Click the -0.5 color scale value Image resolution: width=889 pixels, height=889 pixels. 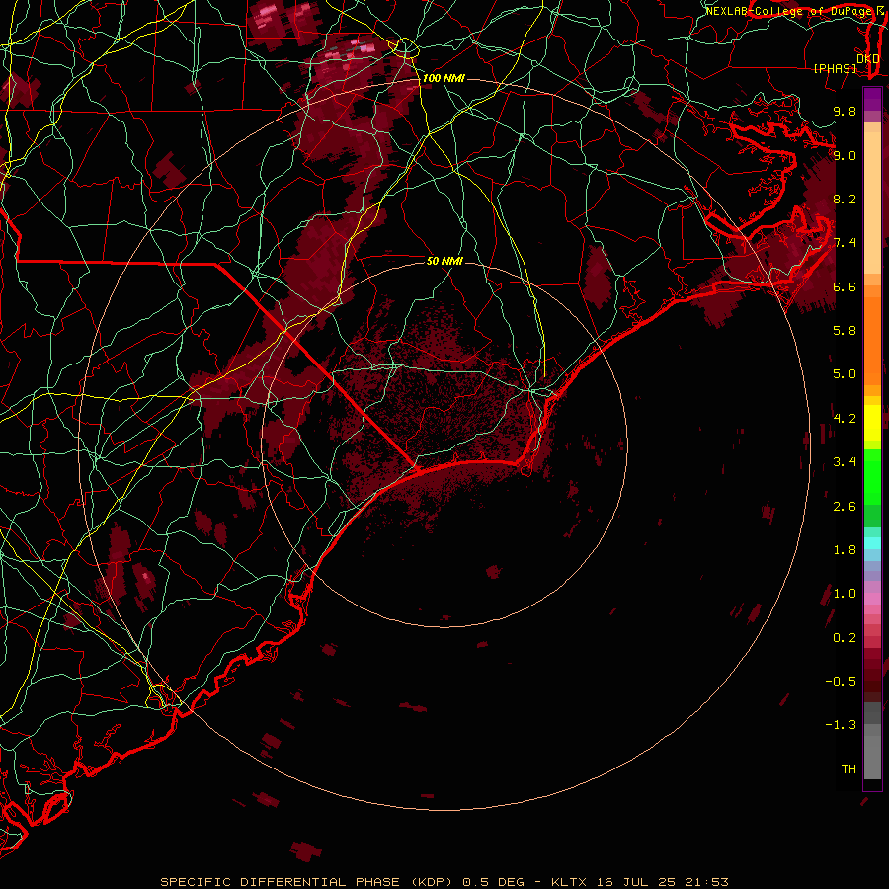click(841, 682)
